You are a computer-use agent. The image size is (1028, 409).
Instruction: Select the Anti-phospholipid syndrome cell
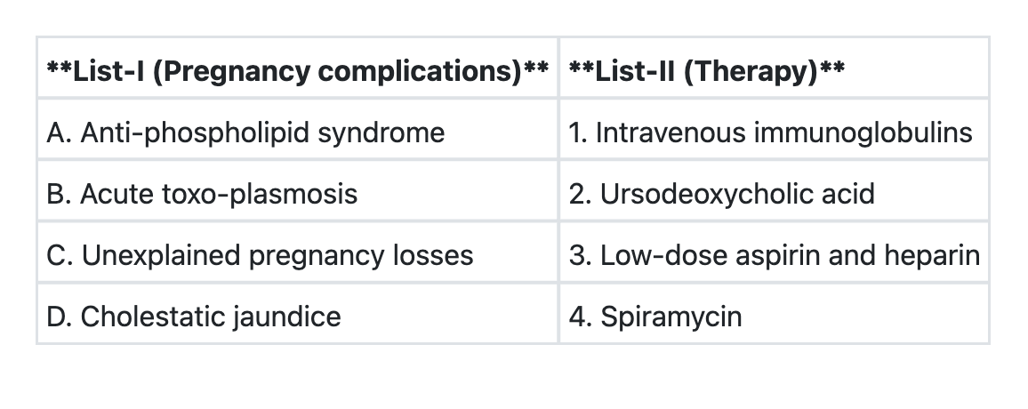pos(297,132)
